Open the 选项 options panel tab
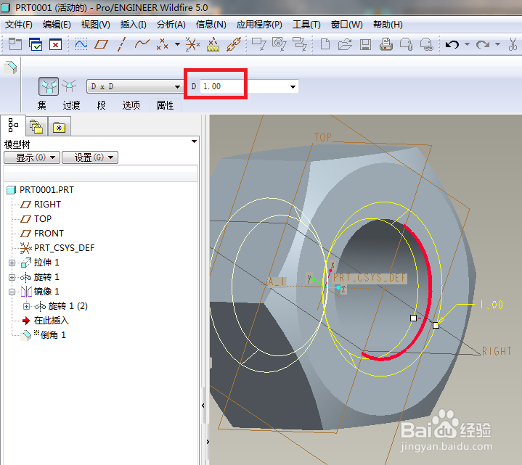The width and height of the screenshot is (522, 465). point(131,105)
